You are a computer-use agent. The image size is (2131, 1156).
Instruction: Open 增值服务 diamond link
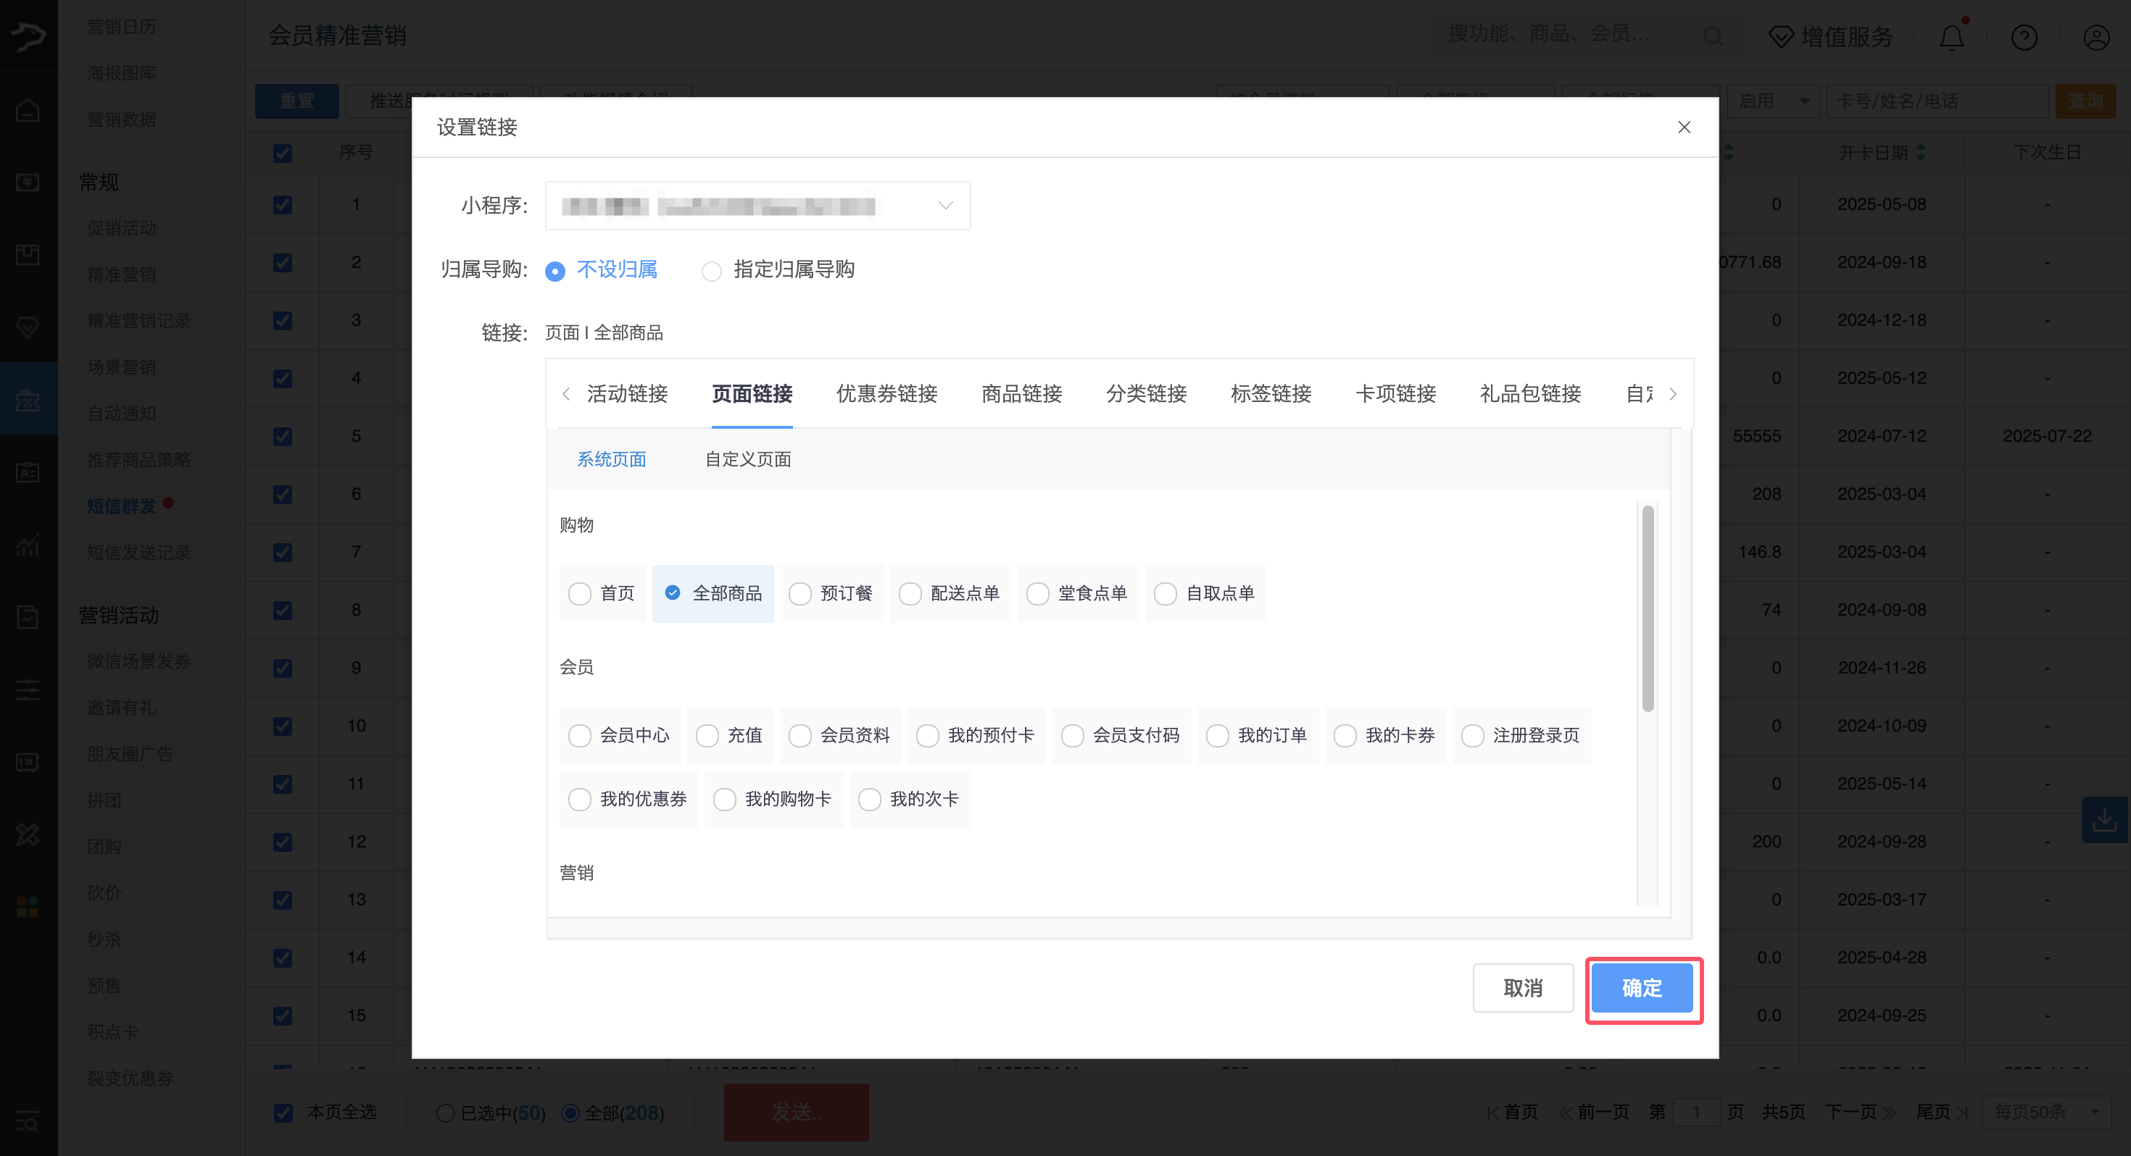coord(1830,37)
